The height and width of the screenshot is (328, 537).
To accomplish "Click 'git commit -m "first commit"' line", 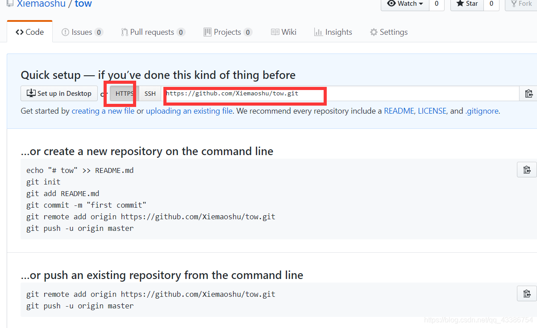I will 87,205.
